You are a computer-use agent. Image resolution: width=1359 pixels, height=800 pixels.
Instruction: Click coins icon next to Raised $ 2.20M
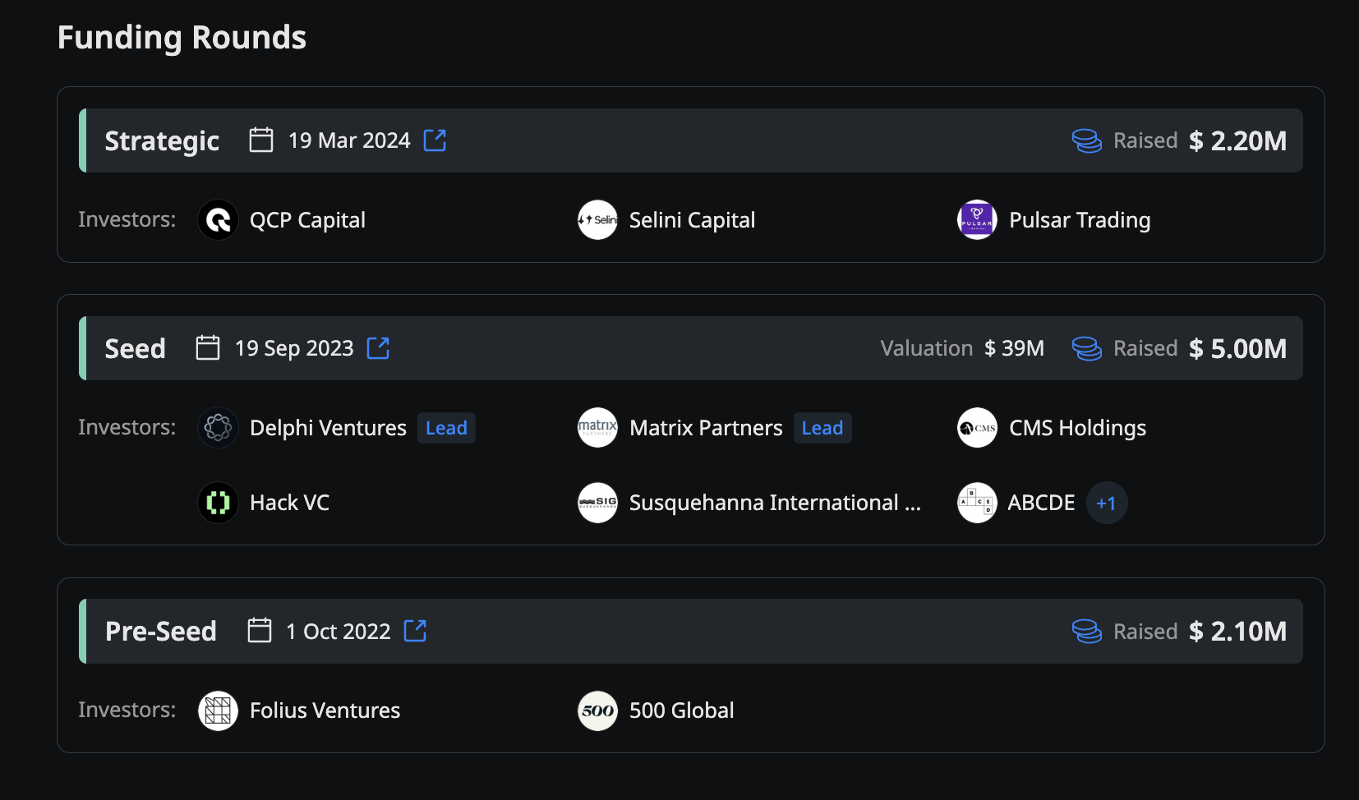[1087, 141]
